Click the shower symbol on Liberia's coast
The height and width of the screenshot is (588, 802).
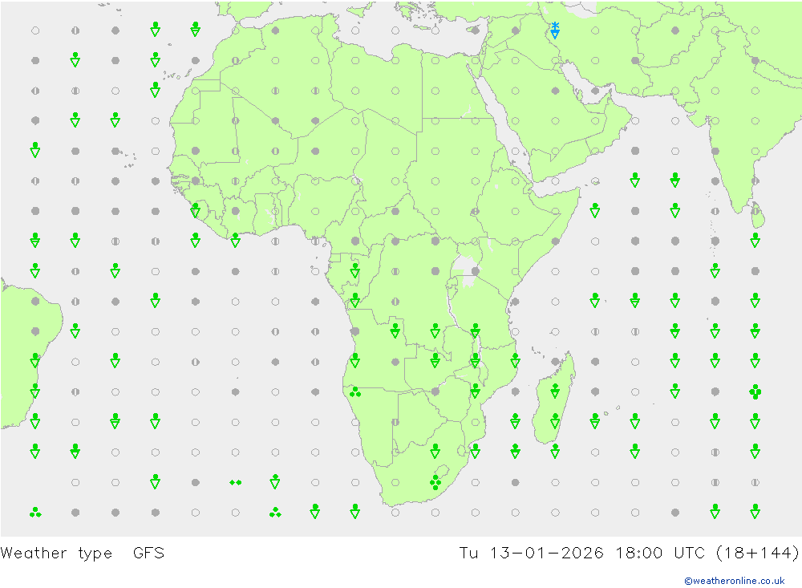tap(196, 210)
